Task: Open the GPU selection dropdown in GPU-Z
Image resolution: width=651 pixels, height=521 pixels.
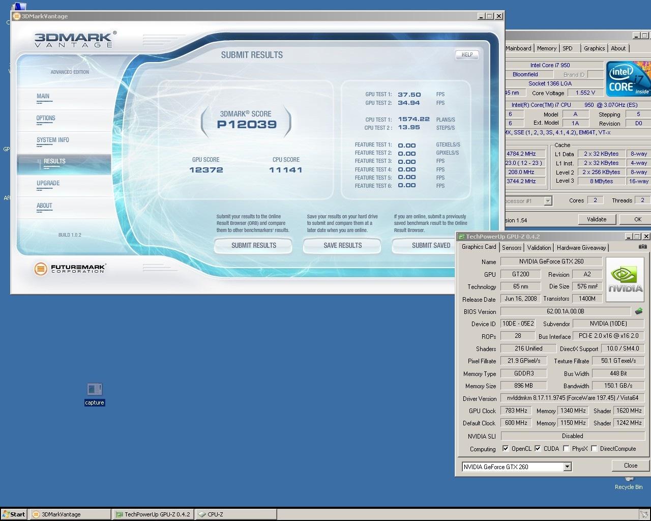Action: (x=568, y=467)
